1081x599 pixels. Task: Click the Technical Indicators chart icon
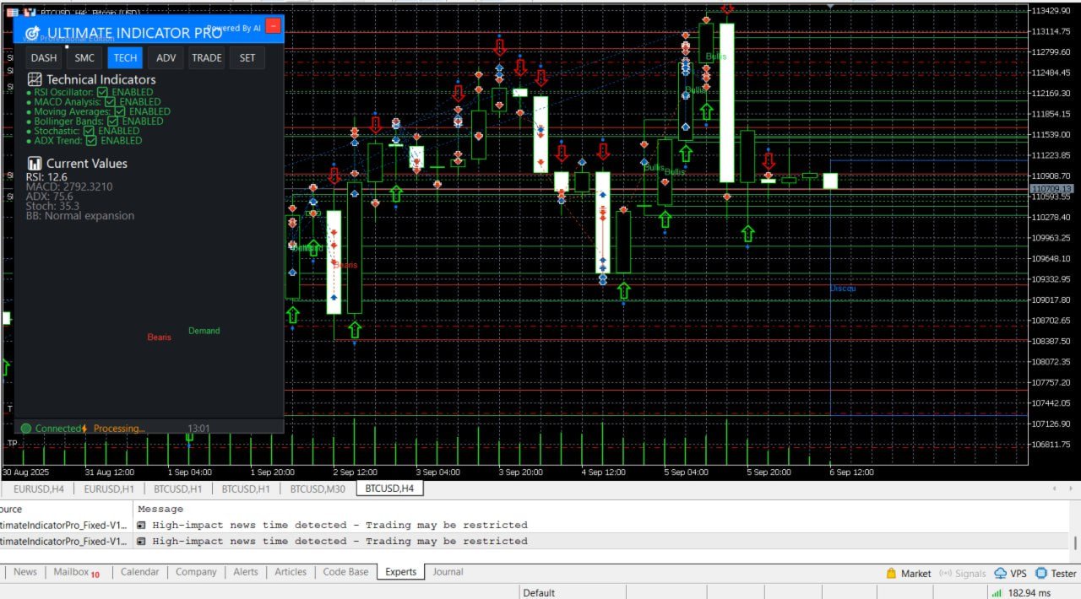tap(35, 79)
